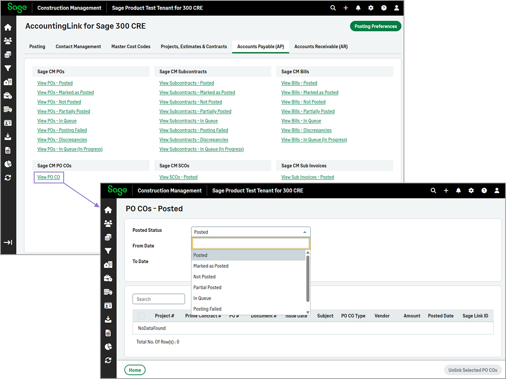This screenshot has height=379, width=506.
Task: Open notifications bell in AccountingLink top bar
Action: (x=358, y=8)
